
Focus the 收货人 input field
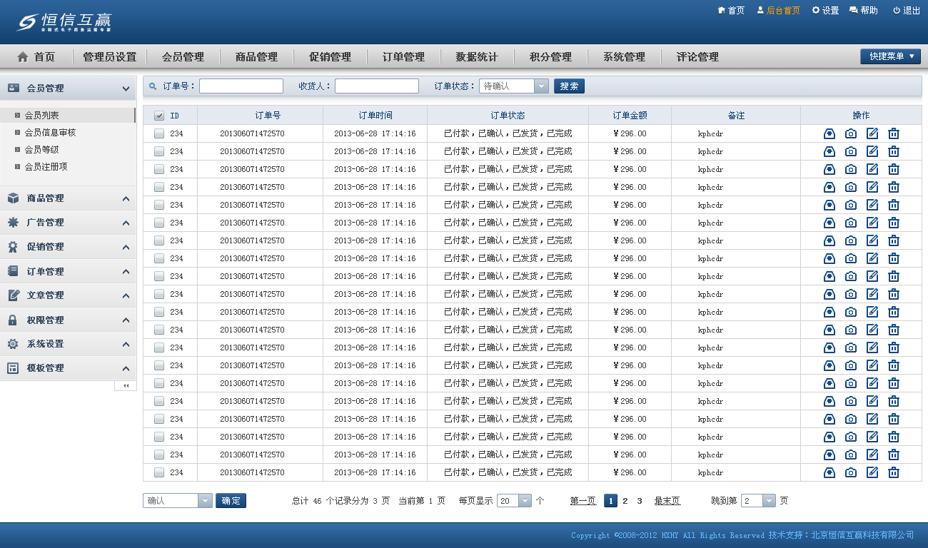377,86
